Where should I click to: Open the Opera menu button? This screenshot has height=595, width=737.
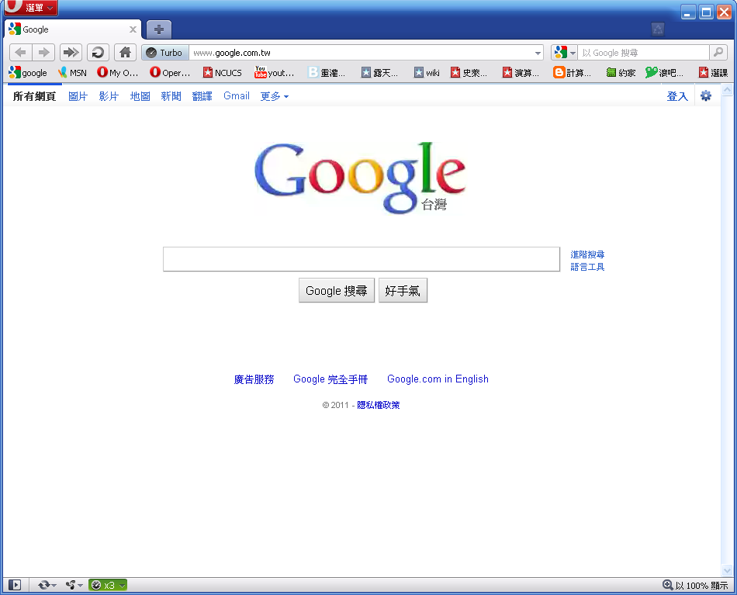31,8
